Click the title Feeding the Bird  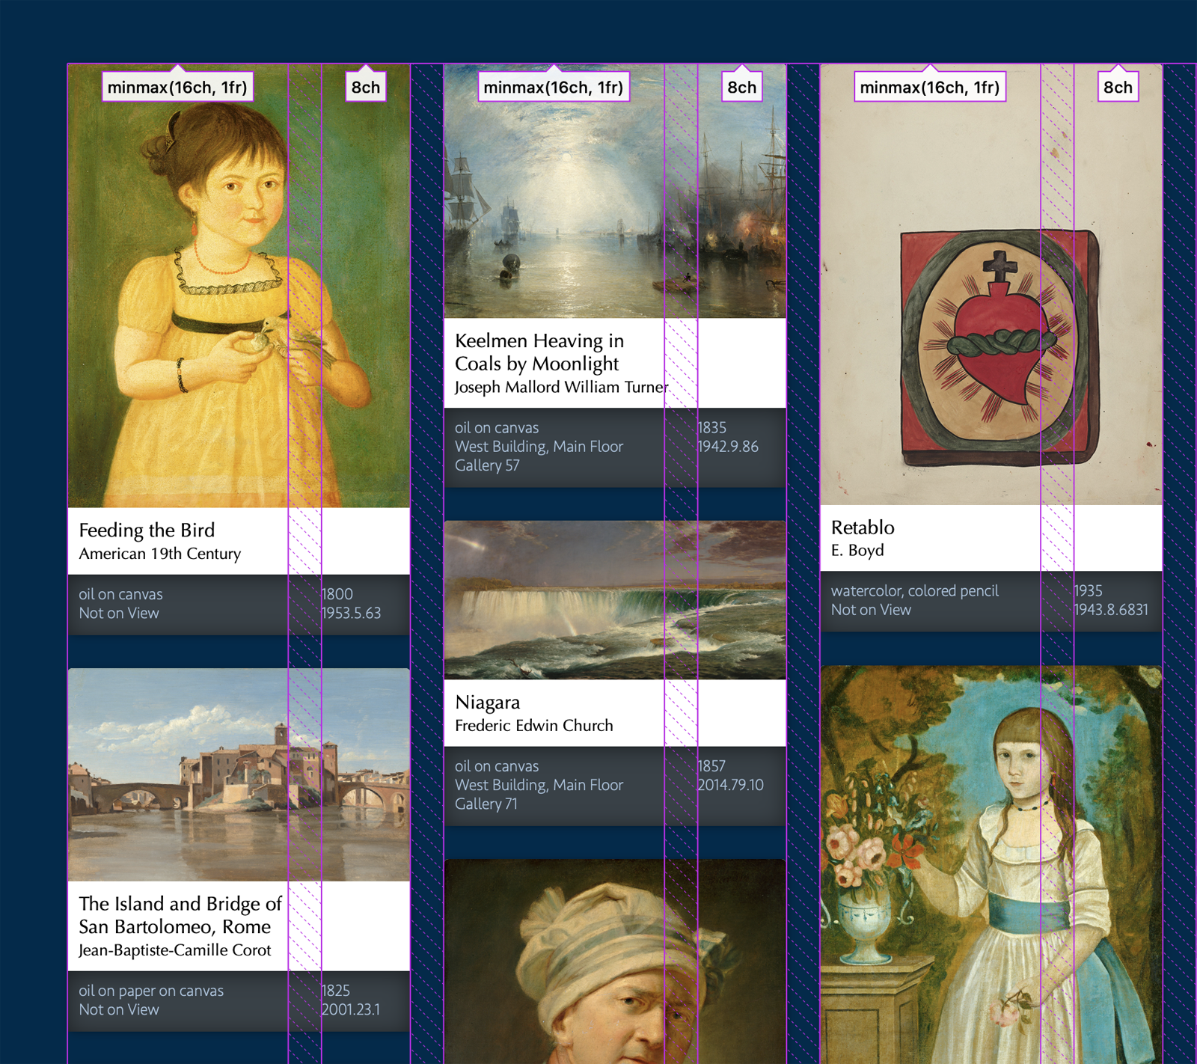[x=147, y=531]
